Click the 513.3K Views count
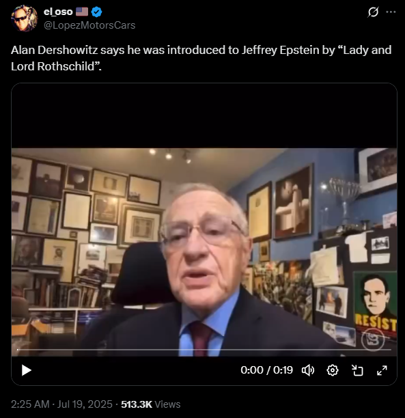The width and height of the screenshot is (405, 418). point(151,404)
